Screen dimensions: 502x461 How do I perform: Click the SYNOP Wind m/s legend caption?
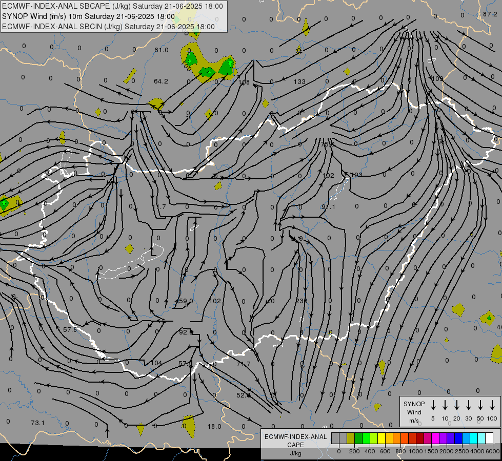(414, 412)
